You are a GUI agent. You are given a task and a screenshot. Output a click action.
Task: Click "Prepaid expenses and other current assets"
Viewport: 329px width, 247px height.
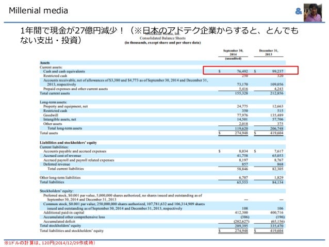[x=75, y=89]
